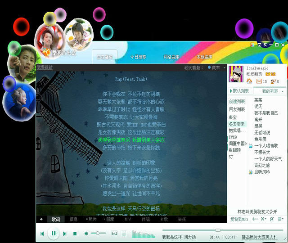The image size is (288, 243).
Task: Open the 网络曲库 tab
Action: (x=171, y=57)
